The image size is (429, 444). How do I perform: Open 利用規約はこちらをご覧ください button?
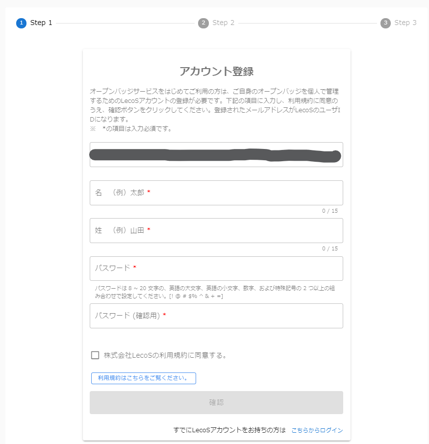click(x=143, y=378)
